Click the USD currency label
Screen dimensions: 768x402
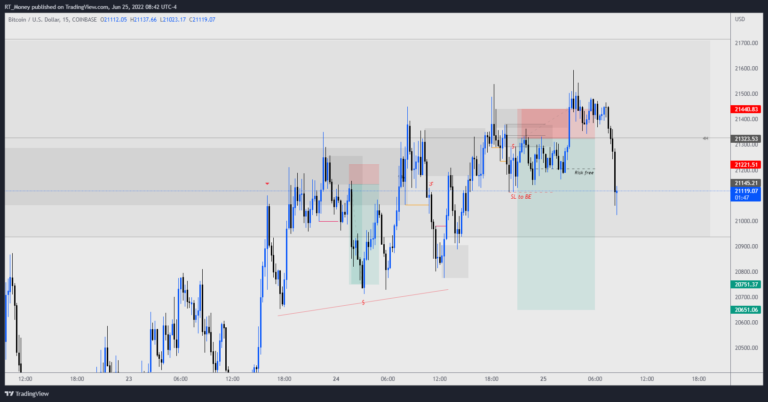pyautogui.click(x=740, y=19)
